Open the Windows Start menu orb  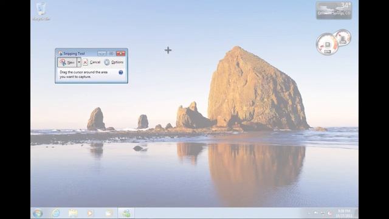[38, 214]
